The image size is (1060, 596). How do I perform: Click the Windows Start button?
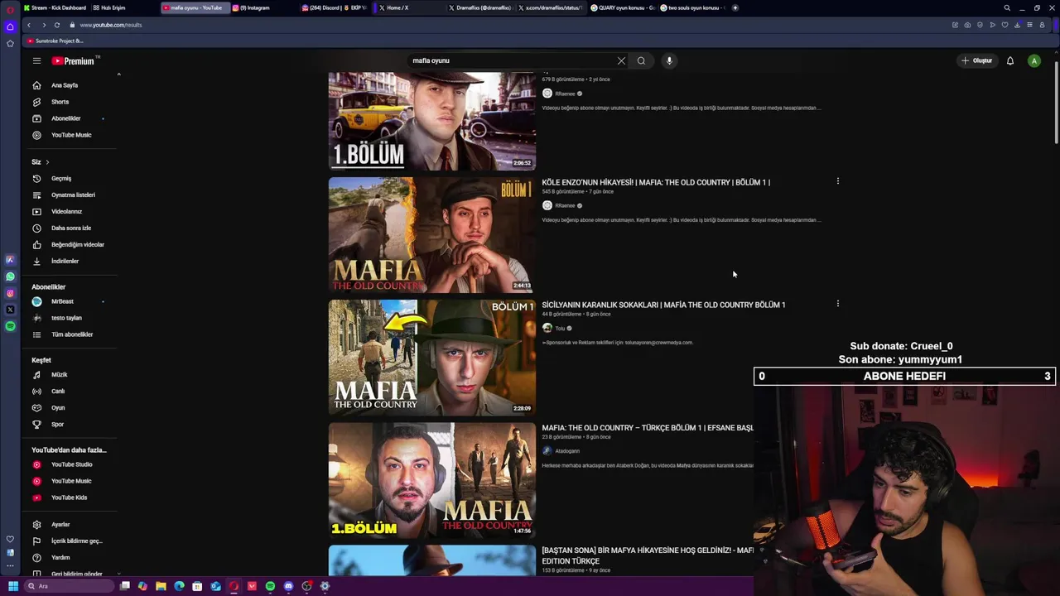(x=12, y=586)
